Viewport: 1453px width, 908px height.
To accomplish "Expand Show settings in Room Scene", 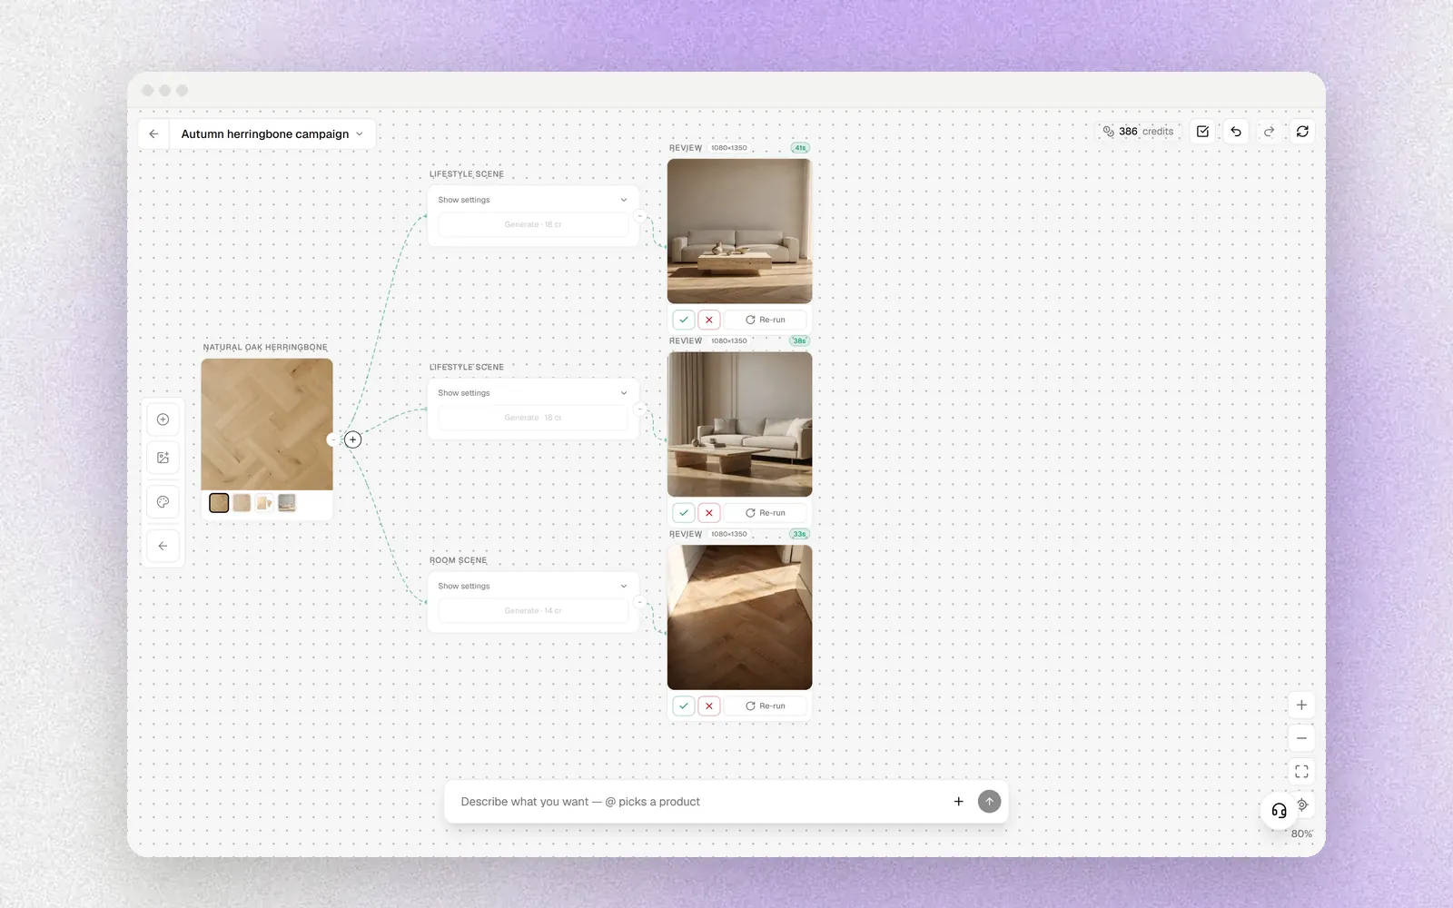I will (533, 587).
